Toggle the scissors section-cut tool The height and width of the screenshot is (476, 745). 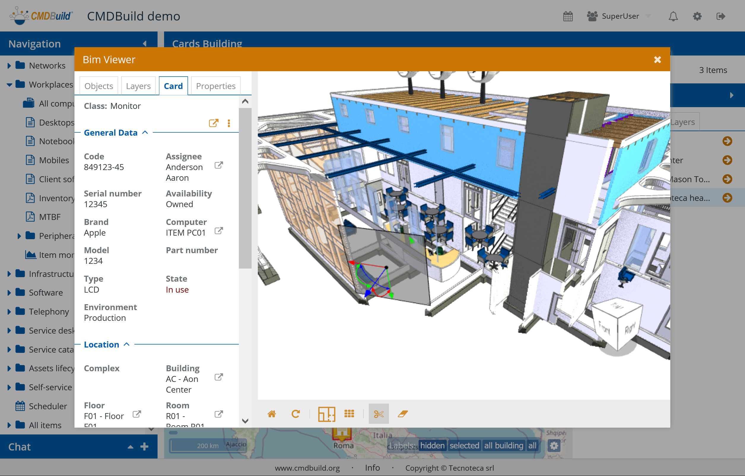[378, 414]
